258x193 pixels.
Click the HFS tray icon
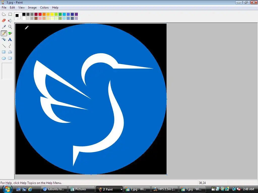tap(213, 189)
